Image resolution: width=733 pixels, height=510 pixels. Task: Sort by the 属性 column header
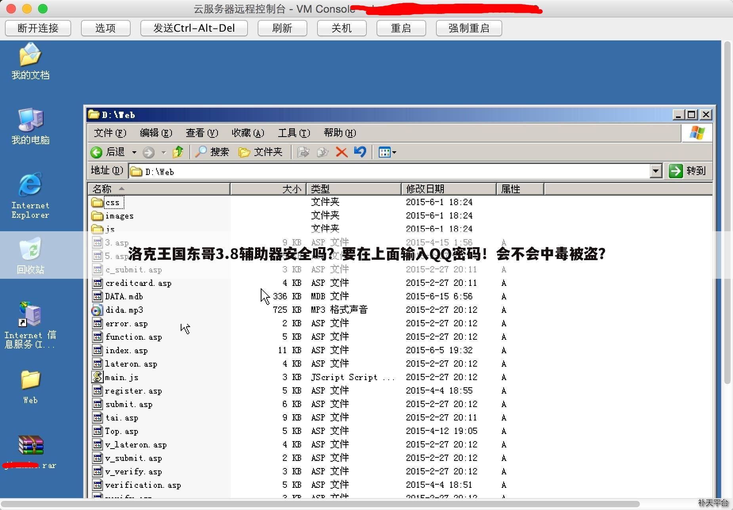point(520,189)
